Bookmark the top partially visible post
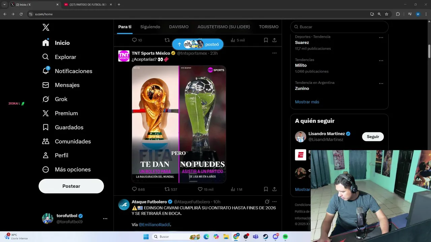The height and width of the screenshot is (242, 431). click(x=266, y=40)
